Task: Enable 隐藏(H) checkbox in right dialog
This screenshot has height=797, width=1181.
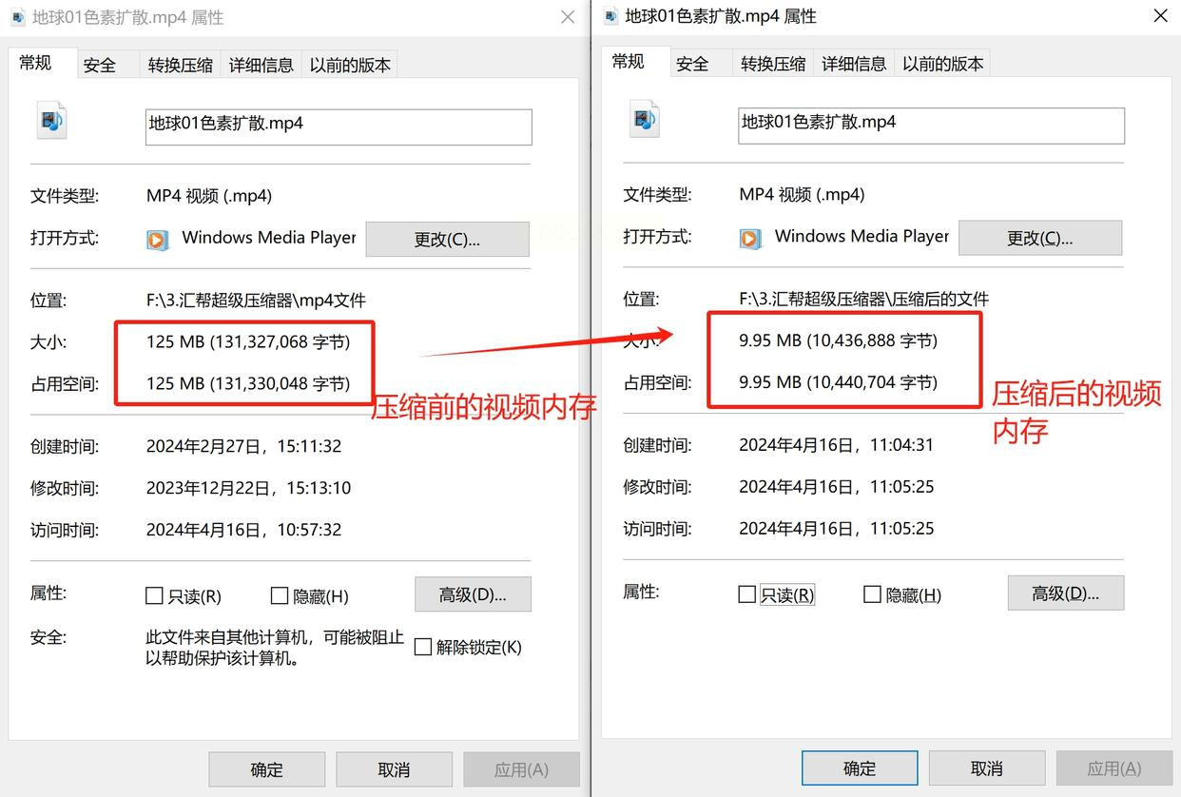Action: click(872, 594)
